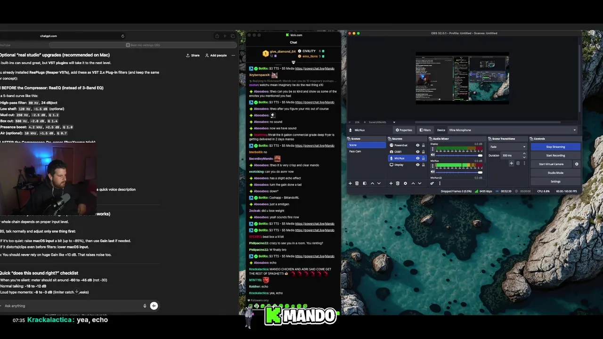Start dictation with microphone icon in ChatGPT
Screen dimensions: 603x339
click(x=145, y=306)
